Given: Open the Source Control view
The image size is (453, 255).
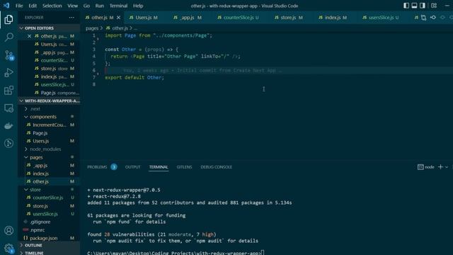Looking at the screenshot, I should [8, 55].
